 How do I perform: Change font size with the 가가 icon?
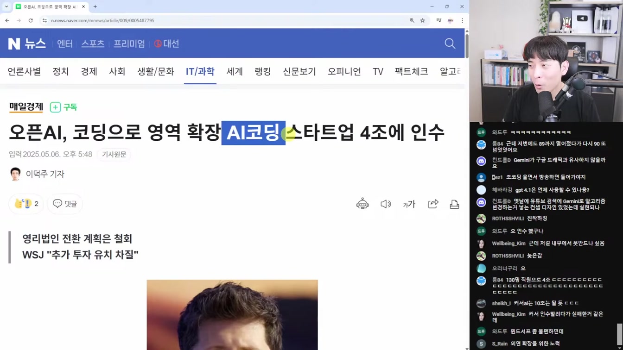409,204
